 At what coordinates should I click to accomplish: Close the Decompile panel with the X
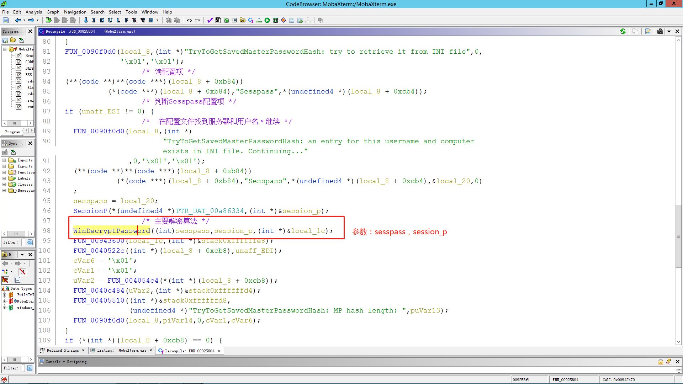677,31
